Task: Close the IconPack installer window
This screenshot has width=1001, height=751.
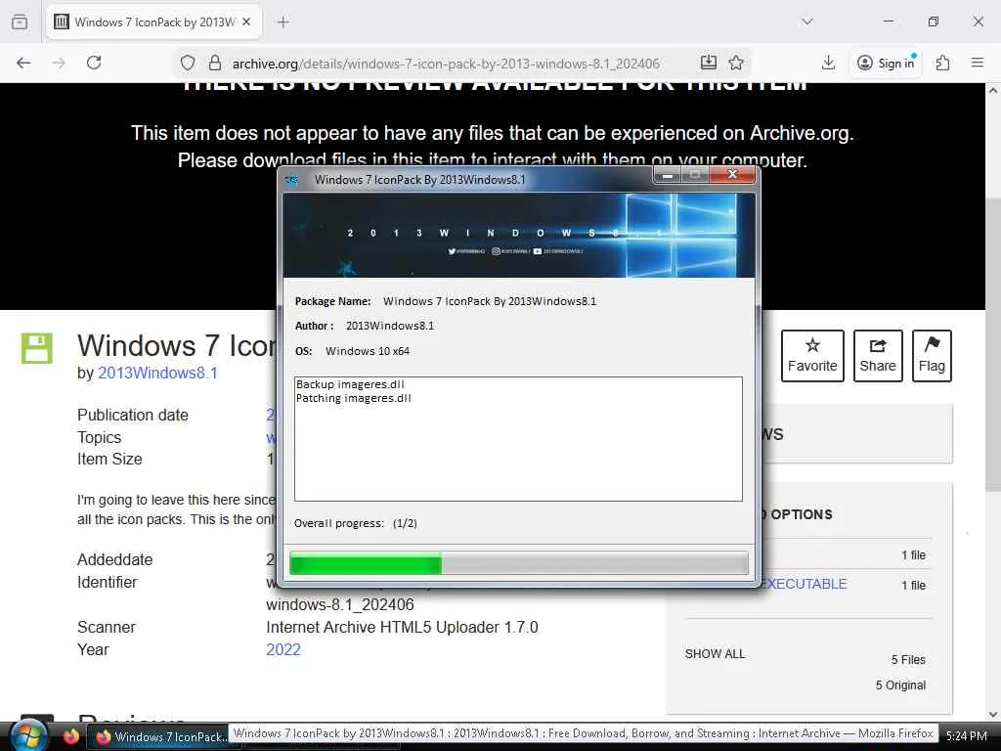Action: coord(733,174)
